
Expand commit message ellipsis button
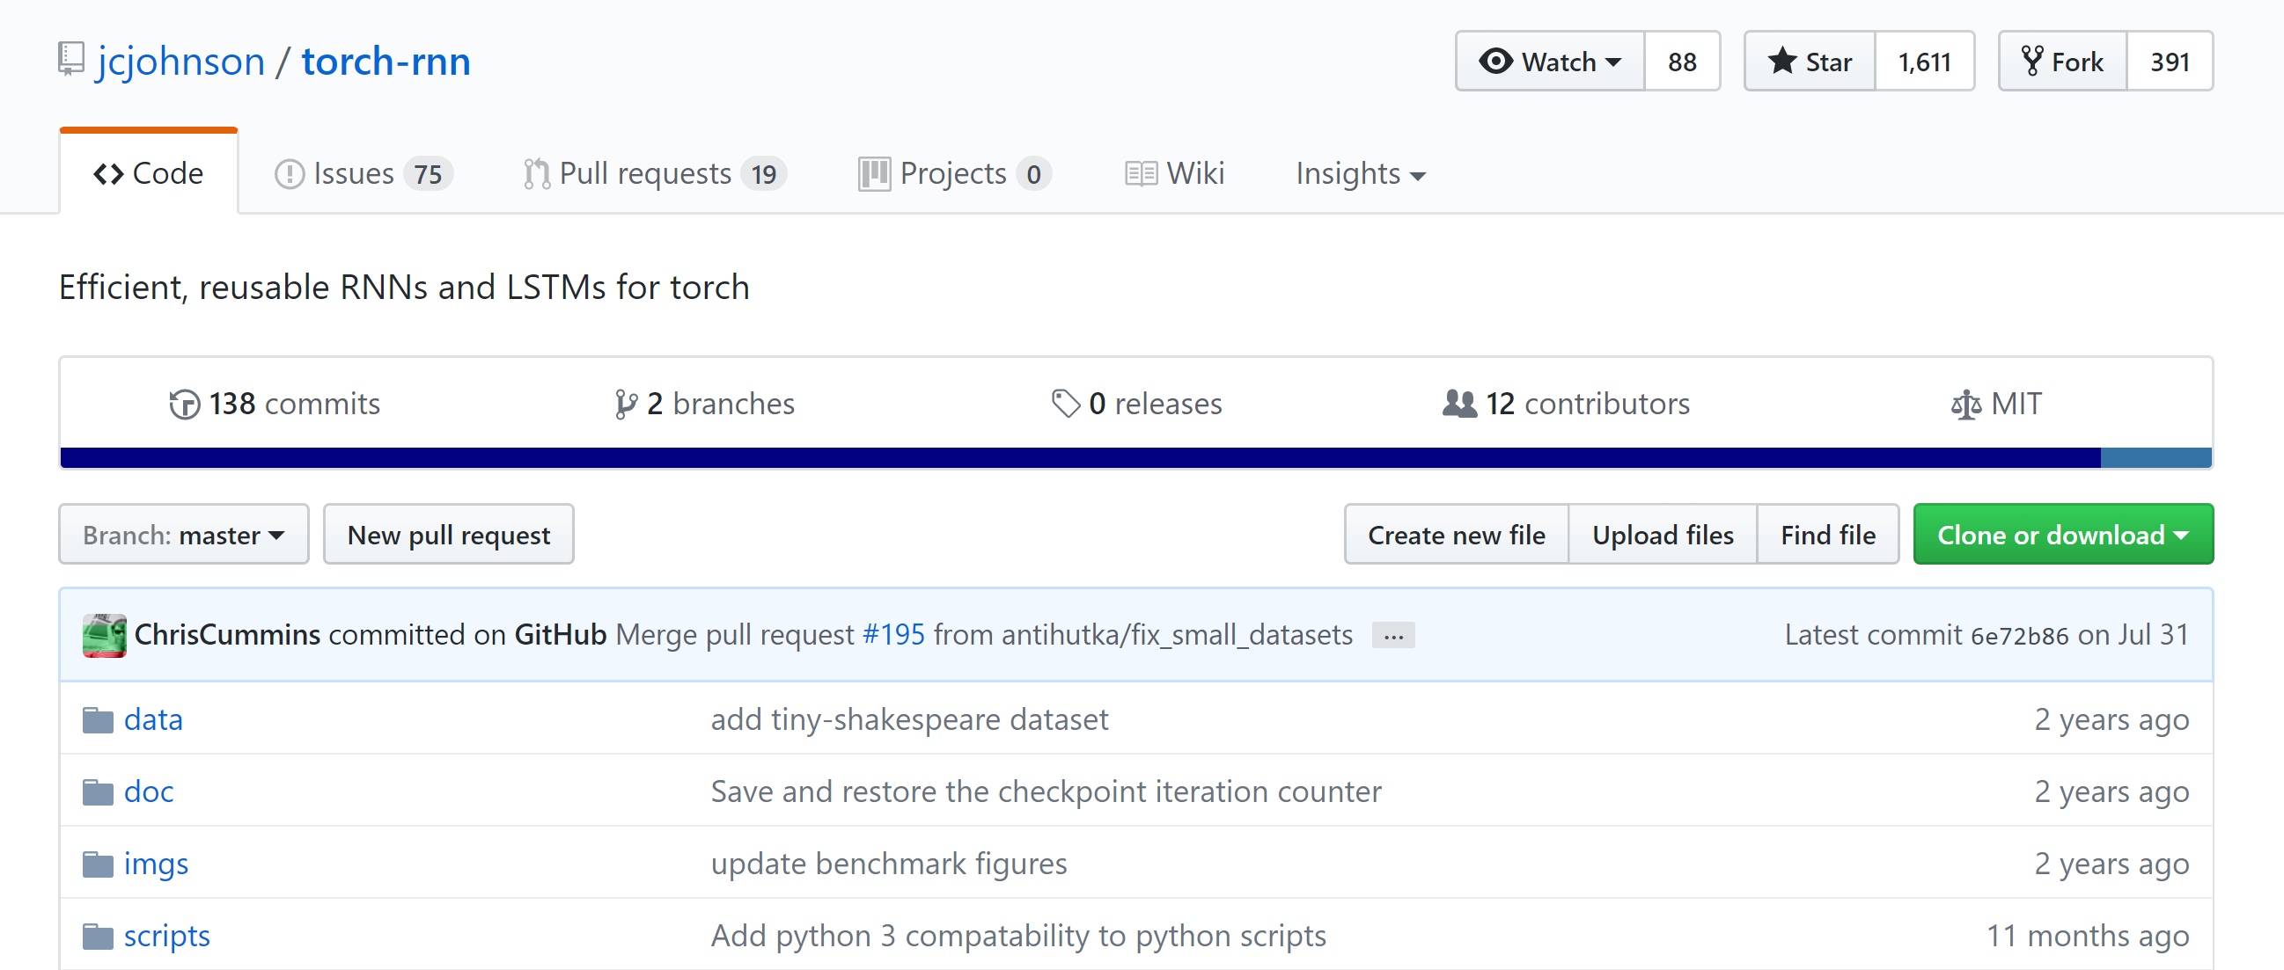[x=1393, y=636]
